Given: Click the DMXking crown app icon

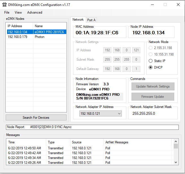Looking at the screenshot, I should [x=5, y=5].
